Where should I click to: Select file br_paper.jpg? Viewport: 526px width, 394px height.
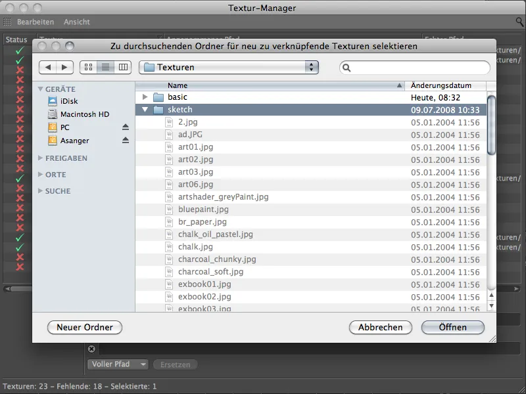coord(203,222)
